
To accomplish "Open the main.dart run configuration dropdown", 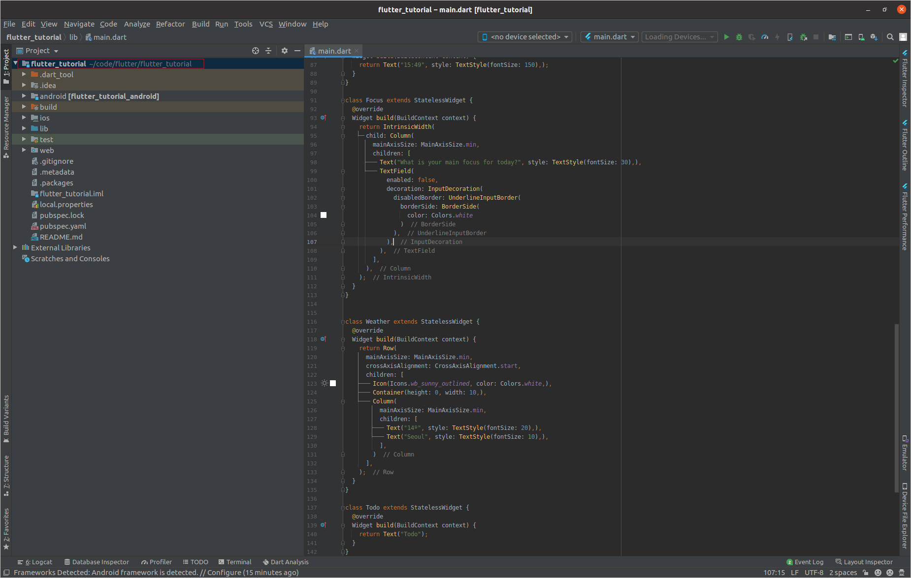I will (610, 37).
